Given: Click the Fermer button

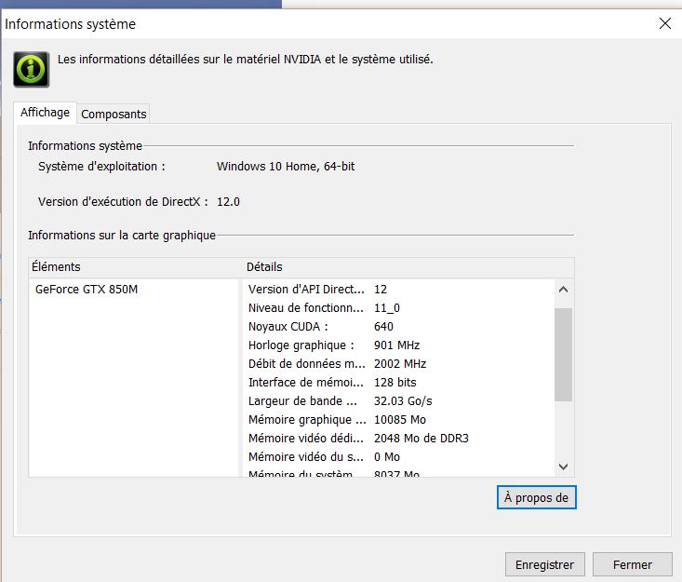Looking at the screenshot, I should [x=633, y=564].
